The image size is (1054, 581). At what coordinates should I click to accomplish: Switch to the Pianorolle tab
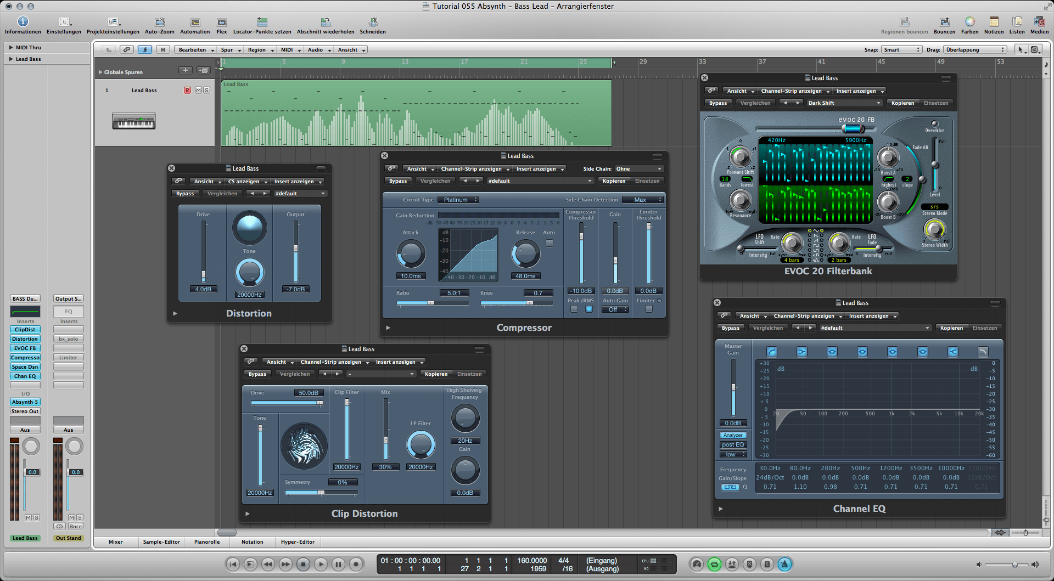207,542
